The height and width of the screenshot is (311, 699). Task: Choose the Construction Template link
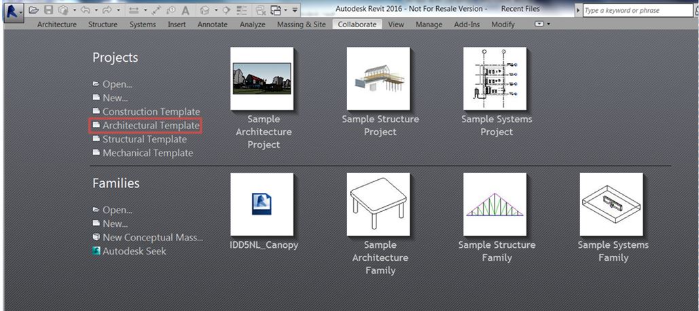[151, 111]
